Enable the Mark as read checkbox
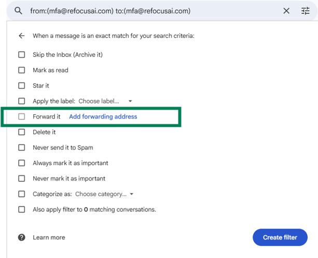Image resolution: width=318 pixels, height=258 pixels. [21, 70]
